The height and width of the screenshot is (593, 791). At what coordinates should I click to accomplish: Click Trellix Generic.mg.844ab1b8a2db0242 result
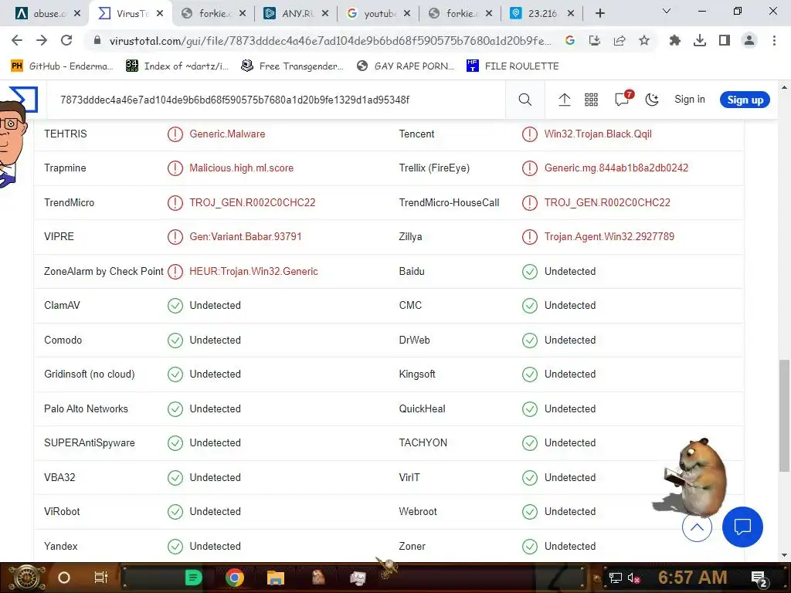tap(616, 168)
